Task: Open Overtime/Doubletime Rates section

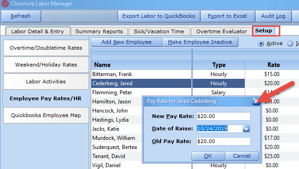Action: [x=46, y=48]
